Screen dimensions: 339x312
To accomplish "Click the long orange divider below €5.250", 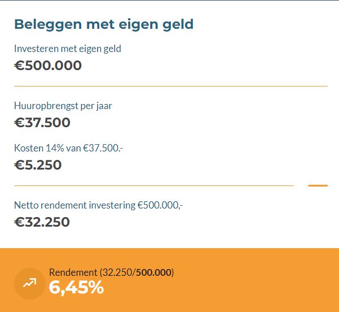I will tap(153, 185).
